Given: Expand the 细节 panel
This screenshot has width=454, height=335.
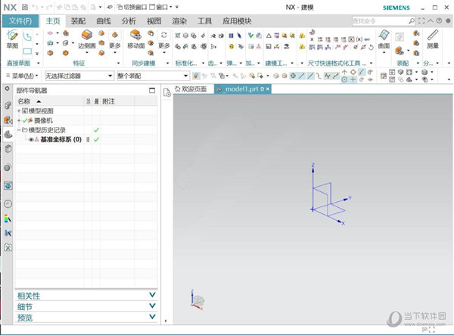Looking at the screenshot, I should [x=86, y=307].
